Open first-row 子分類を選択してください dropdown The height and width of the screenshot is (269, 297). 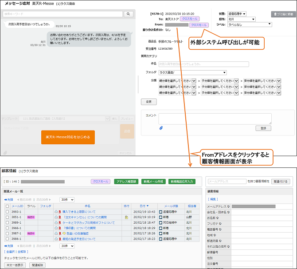coord(220,81)
